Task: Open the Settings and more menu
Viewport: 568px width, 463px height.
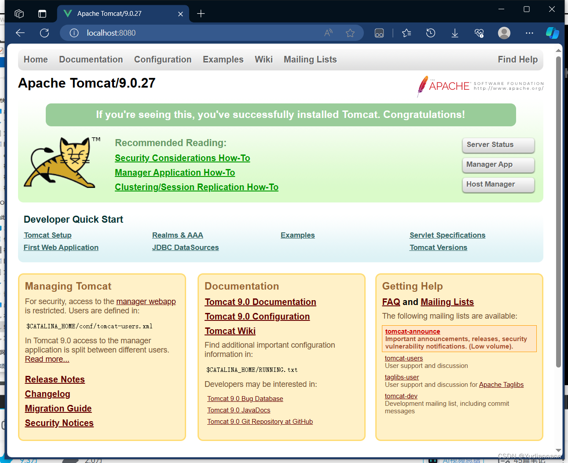Action: [x=529, y=33]
